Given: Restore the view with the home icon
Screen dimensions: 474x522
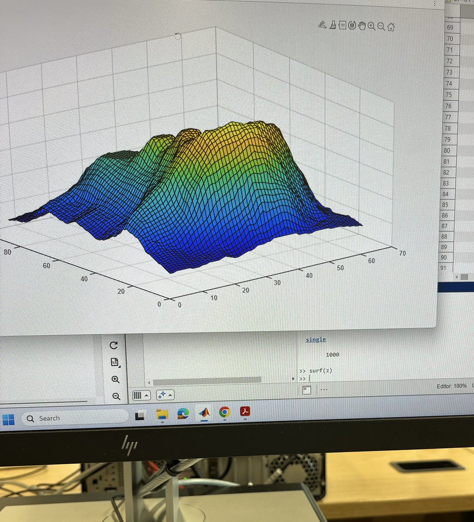Looking at the screenshot, I should click(x=391, y=27).
